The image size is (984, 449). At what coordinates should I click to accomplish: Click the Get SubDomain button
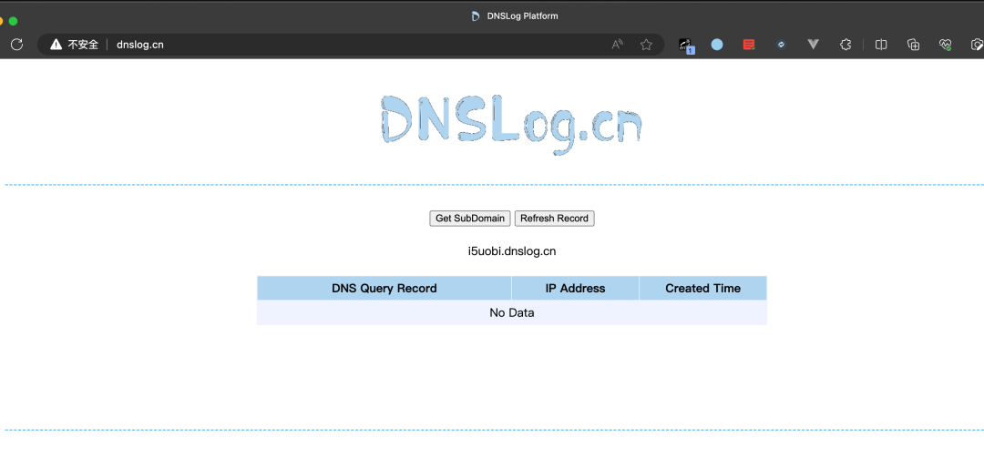[x=470, y=219]
